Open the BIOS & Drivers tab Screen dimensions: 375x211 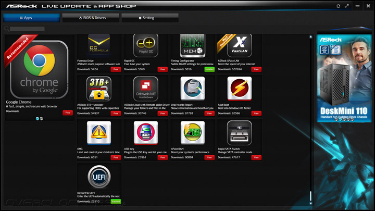click(91, 18)
